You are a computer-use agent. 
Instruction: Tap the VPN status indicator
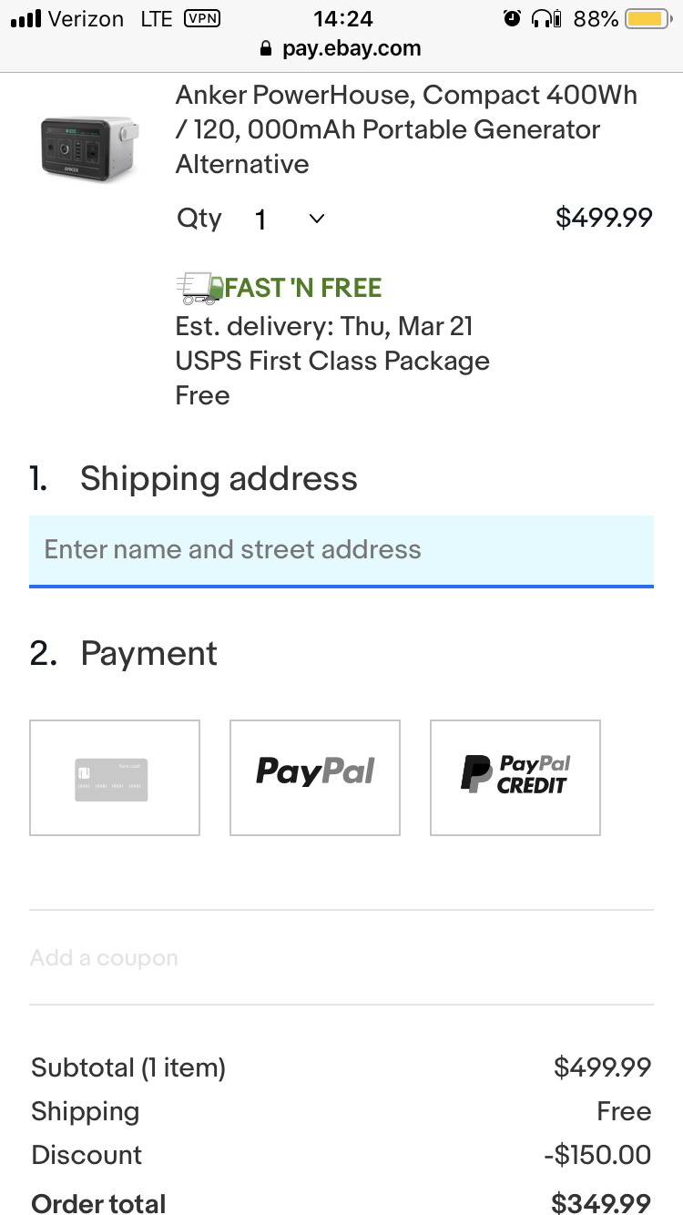(201, 17)
